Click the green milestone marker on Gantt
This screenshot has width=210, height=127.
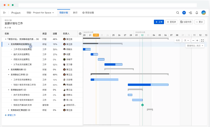tap(142, 105)
